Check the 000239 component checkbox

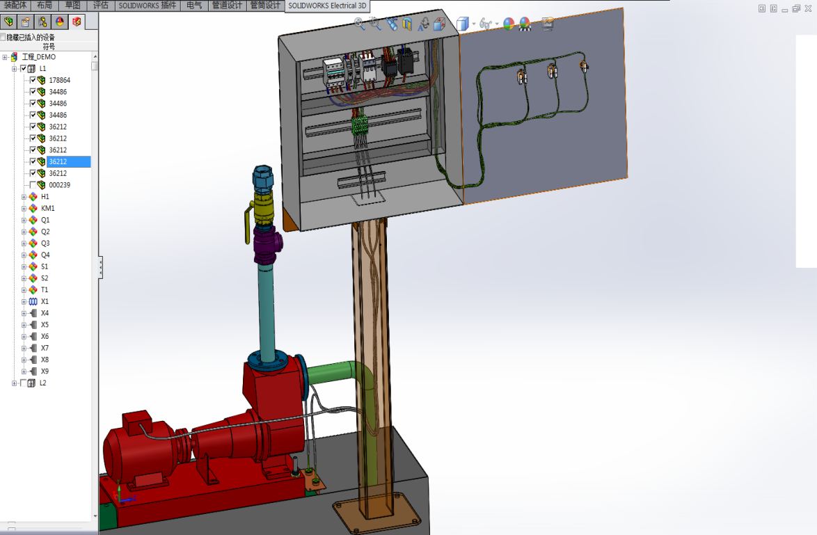click(x=33, y=185)
